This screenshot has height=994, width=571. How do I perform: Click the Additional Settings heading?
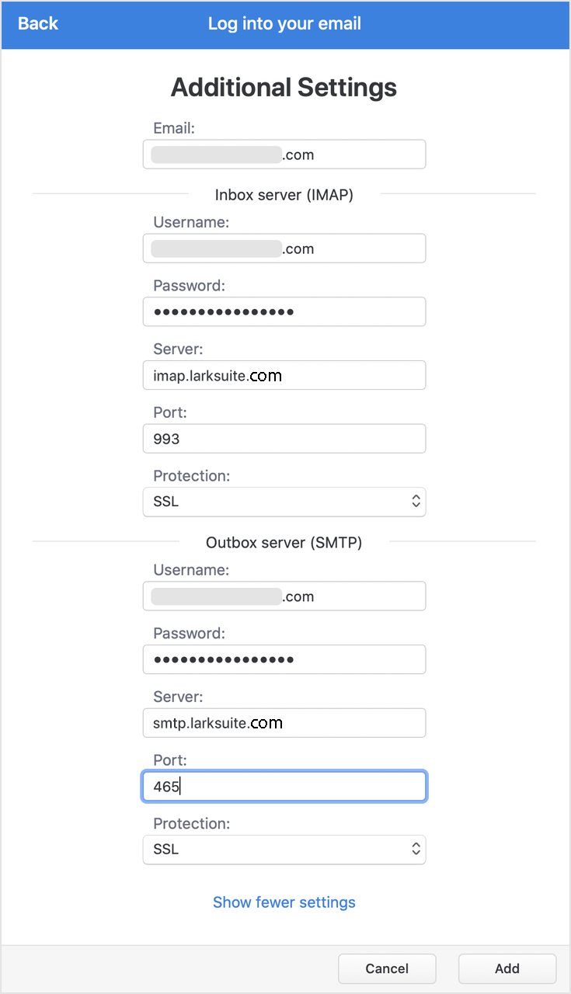pos(284,88)
